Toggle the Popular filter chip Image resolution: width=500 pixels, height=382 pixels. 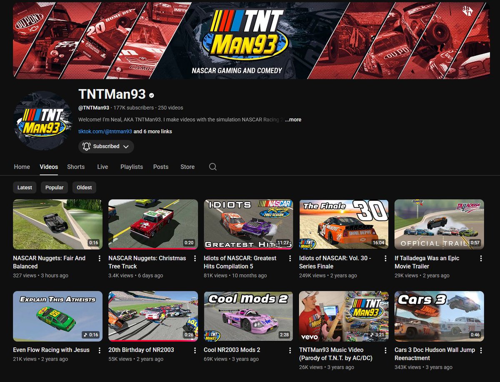[54, 187]
